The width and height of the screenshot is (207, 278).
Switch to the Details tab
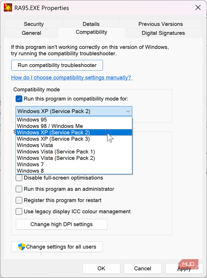pyautogui.click(x=91, y=24)
